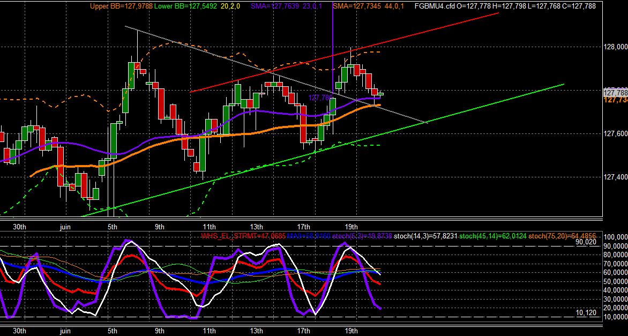Click the 127,400 price axis label
Image resolution: width=628 pixels, height=336 pixels.
[615, 177]
